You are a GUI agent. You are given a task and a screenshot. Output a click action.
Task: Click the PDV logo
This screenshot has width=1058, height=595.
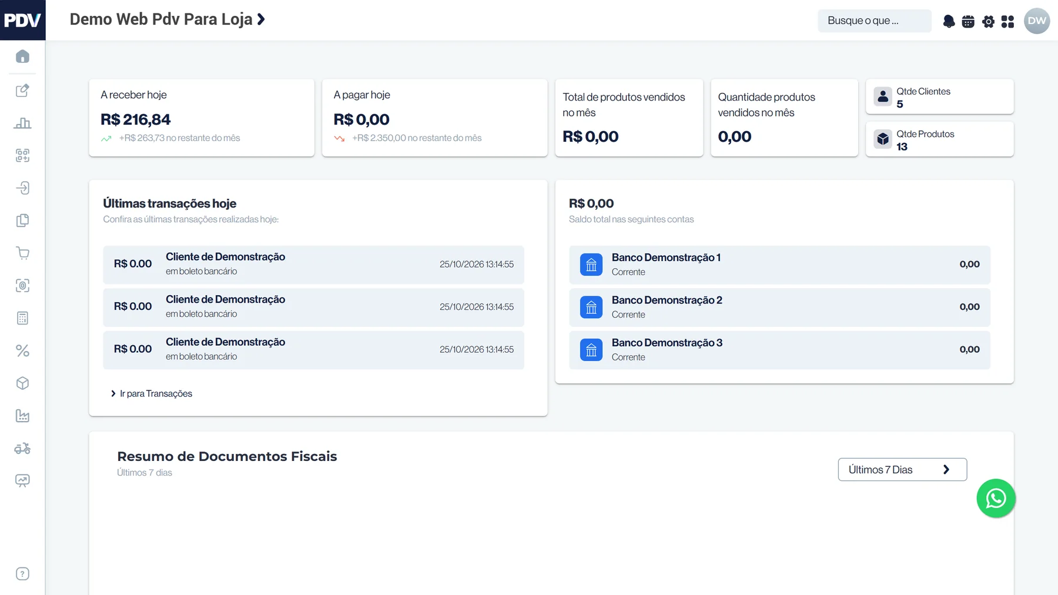coord(22,20)
